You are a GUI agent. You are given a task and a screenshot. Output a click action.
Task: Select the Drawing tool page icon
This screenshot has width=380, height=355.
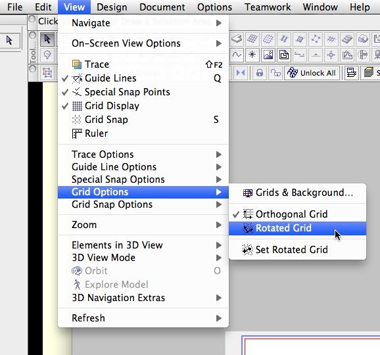click(x=284, y=55)
